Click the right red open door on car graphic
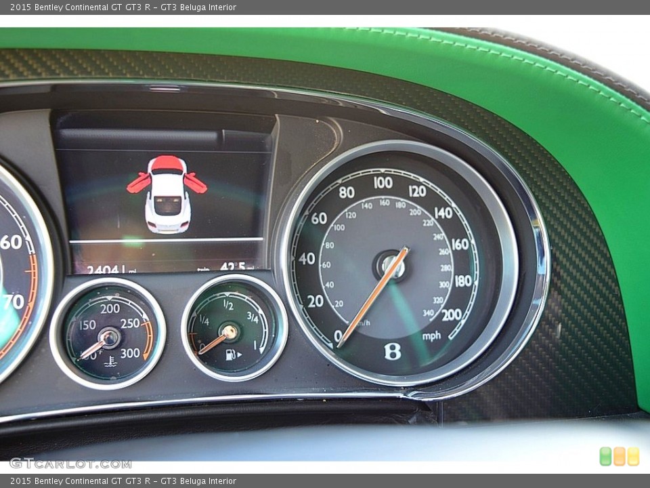The image size is (650, 488). point(195,183)
